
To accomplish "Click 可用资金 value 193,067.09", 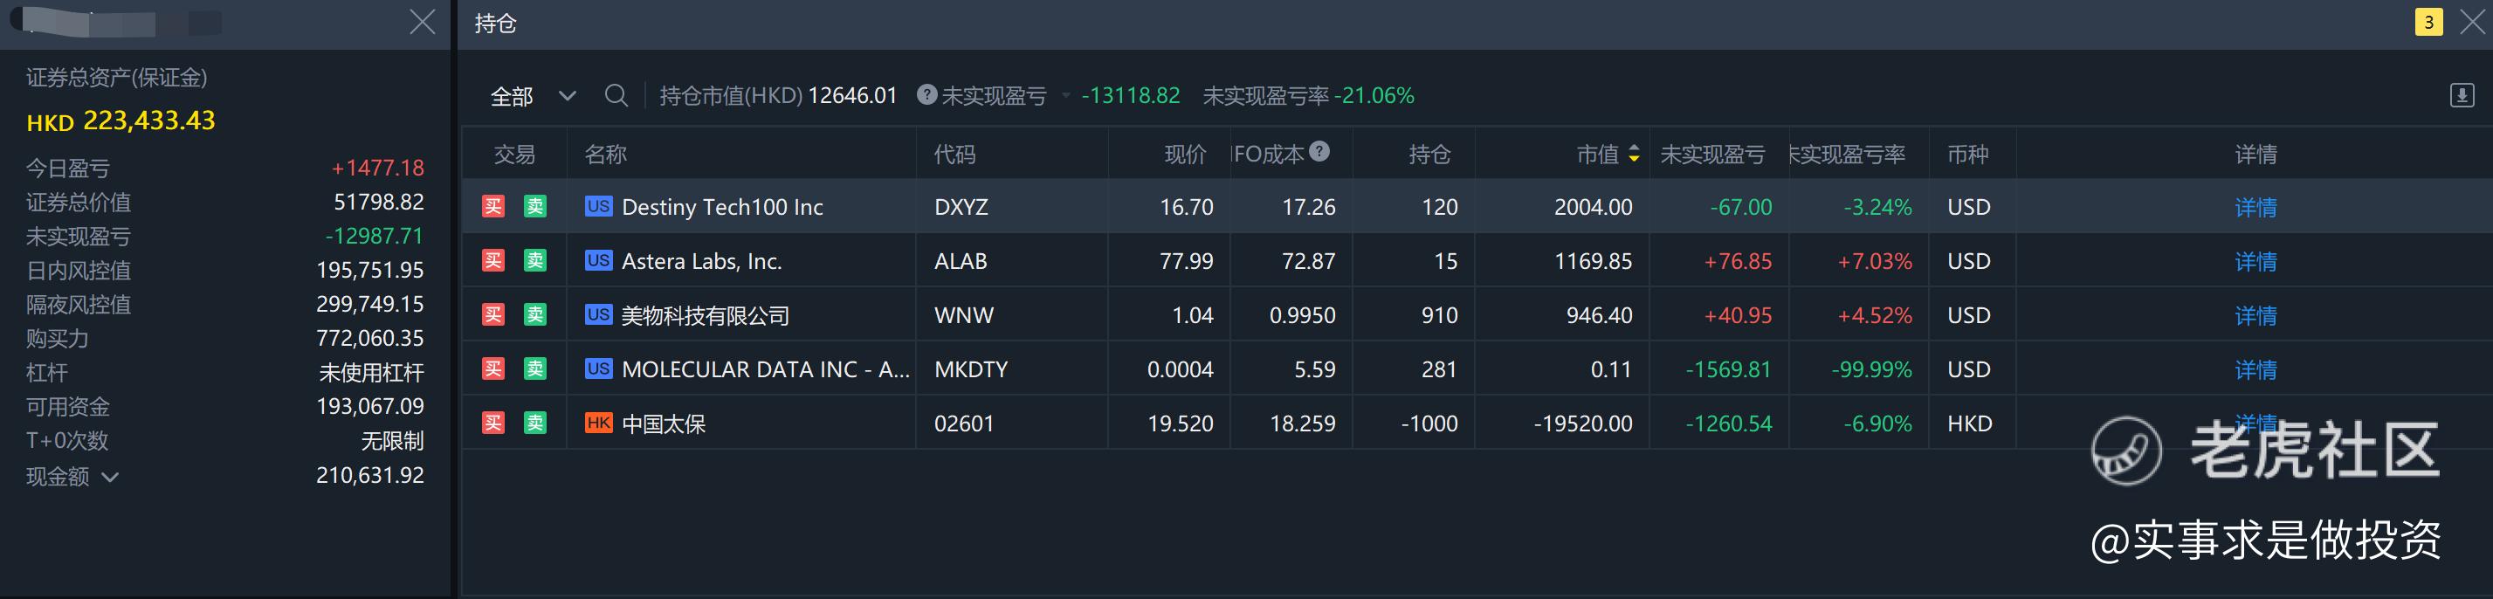I will 369,405.
